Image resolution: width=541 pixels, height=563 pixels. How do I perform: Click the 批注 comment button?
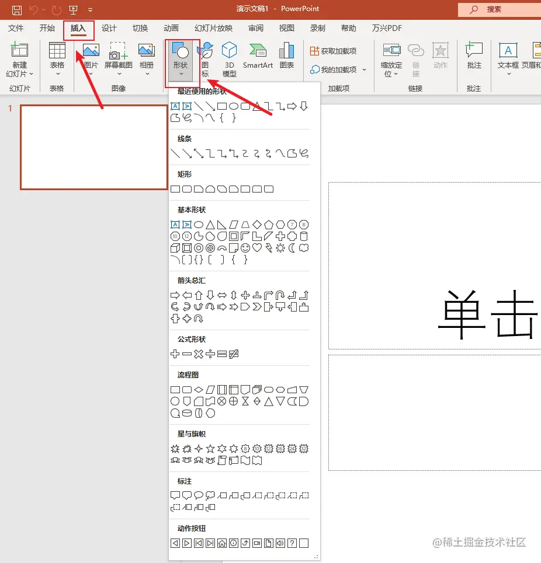tap(474, 56)
